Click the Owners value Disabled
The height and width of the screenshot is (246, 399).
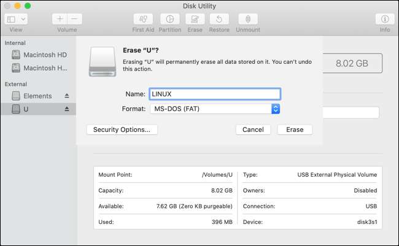pyautogui.click(x=365, y=191)
